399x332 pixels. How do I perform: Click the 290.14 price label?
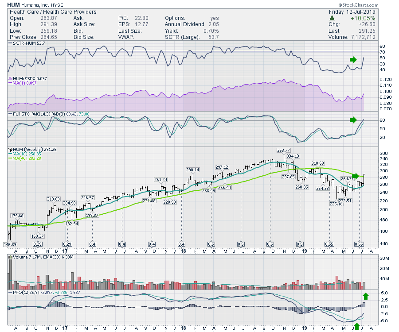193,170
